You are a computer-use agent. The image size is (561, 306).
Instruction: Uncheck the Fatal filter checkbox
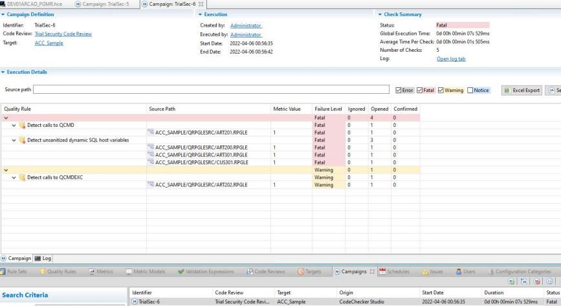point(420,91)
